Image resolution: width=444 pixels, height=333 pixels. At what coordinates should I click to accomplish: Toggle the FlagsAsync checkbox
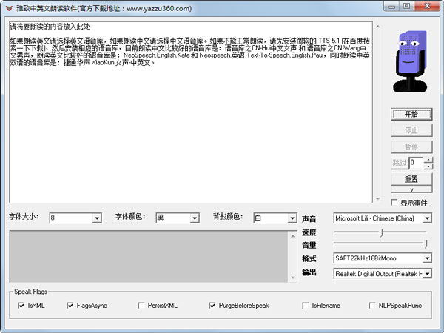[71, 305]
